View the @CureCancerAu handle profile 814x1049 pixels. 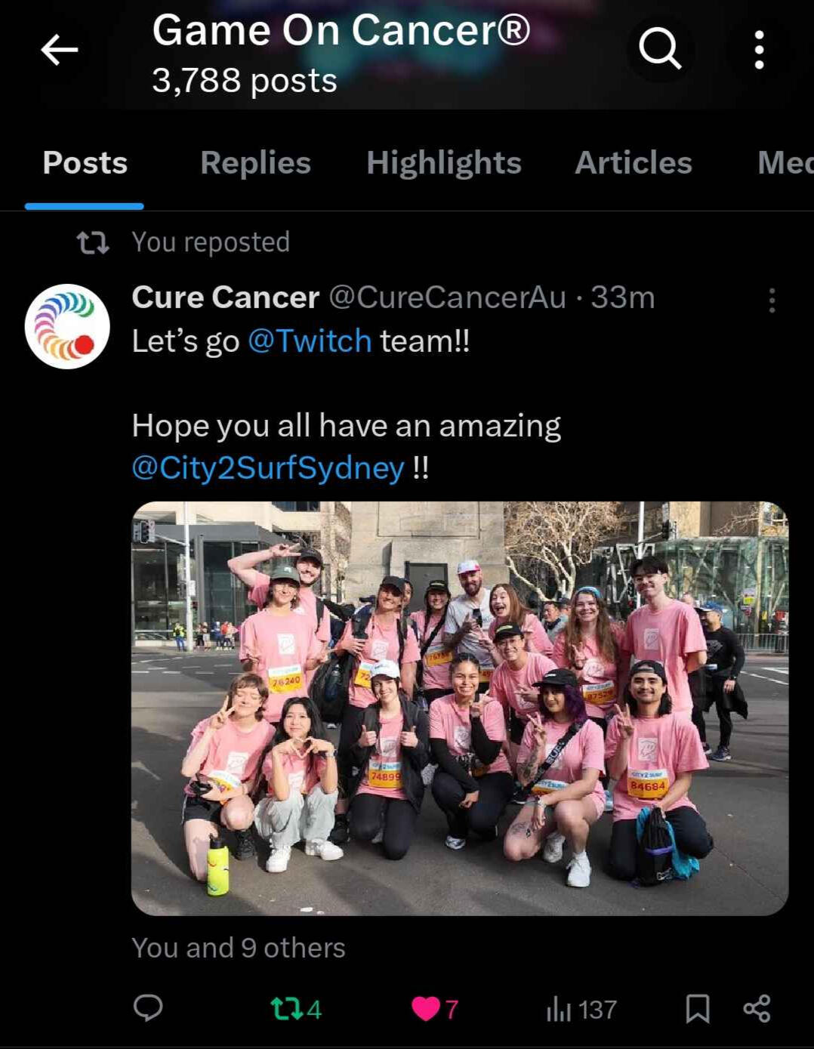(x=447, y=298)
